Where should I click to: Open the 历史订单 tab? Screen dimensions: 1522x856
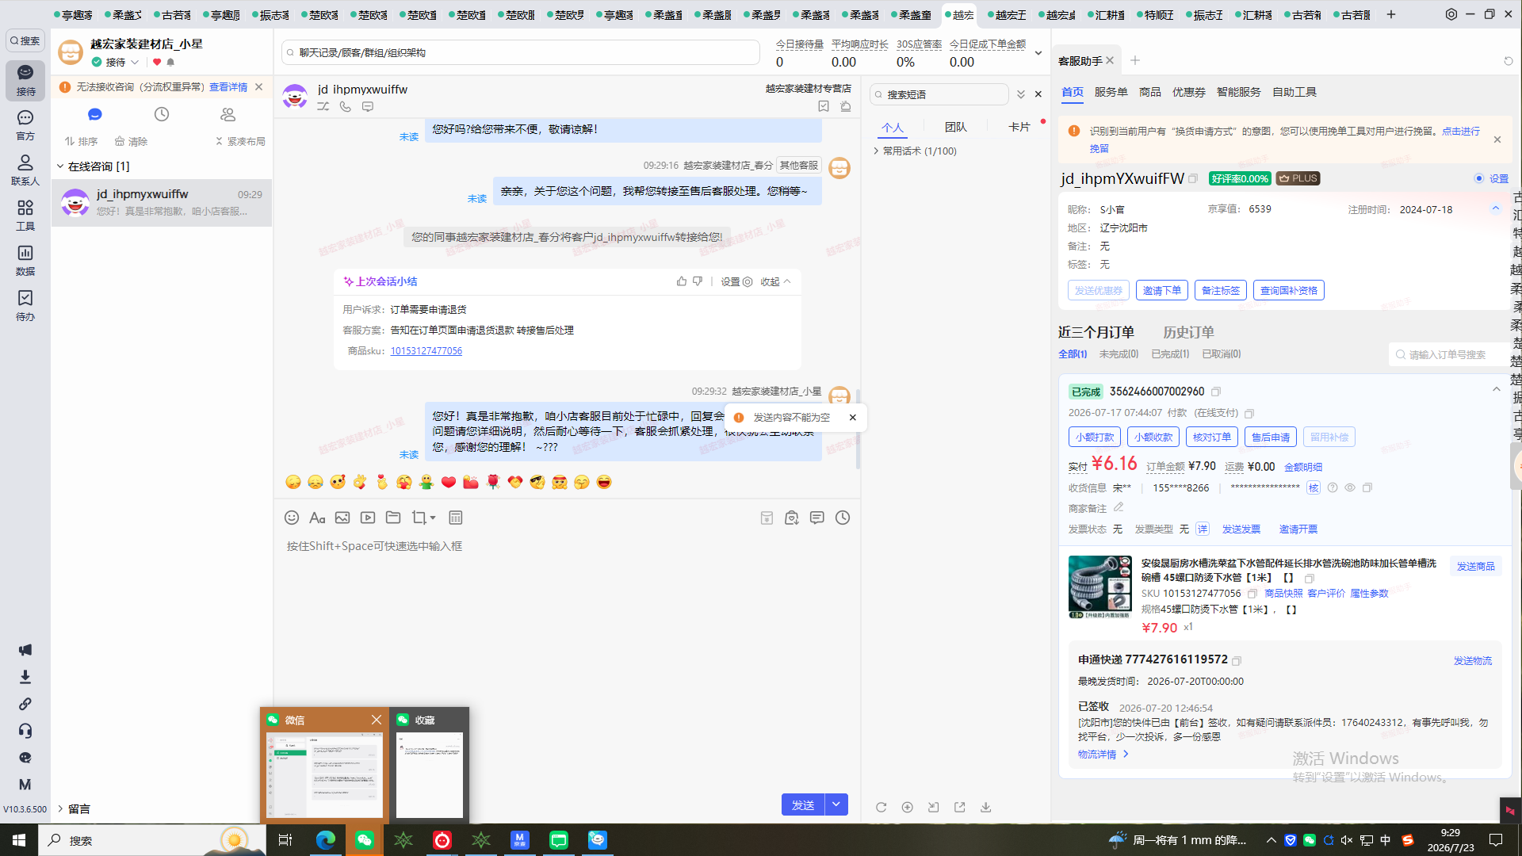pyautogui.click(x=1188, y=332)
